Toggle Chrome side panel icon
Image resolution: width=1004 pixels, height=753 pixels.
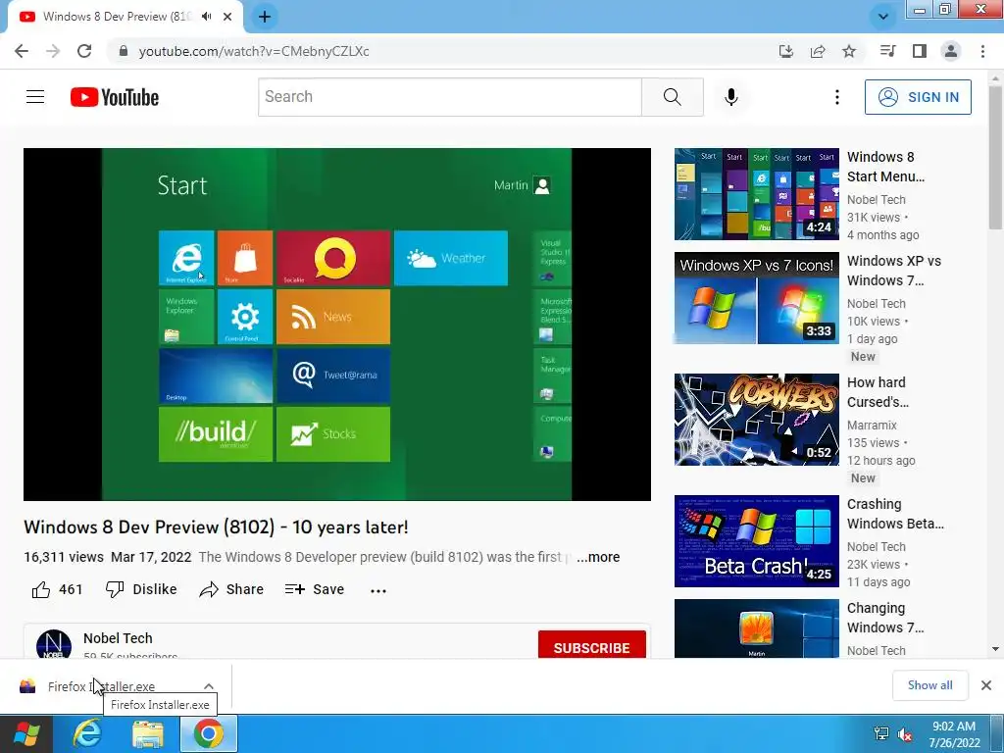click(920, 51)
